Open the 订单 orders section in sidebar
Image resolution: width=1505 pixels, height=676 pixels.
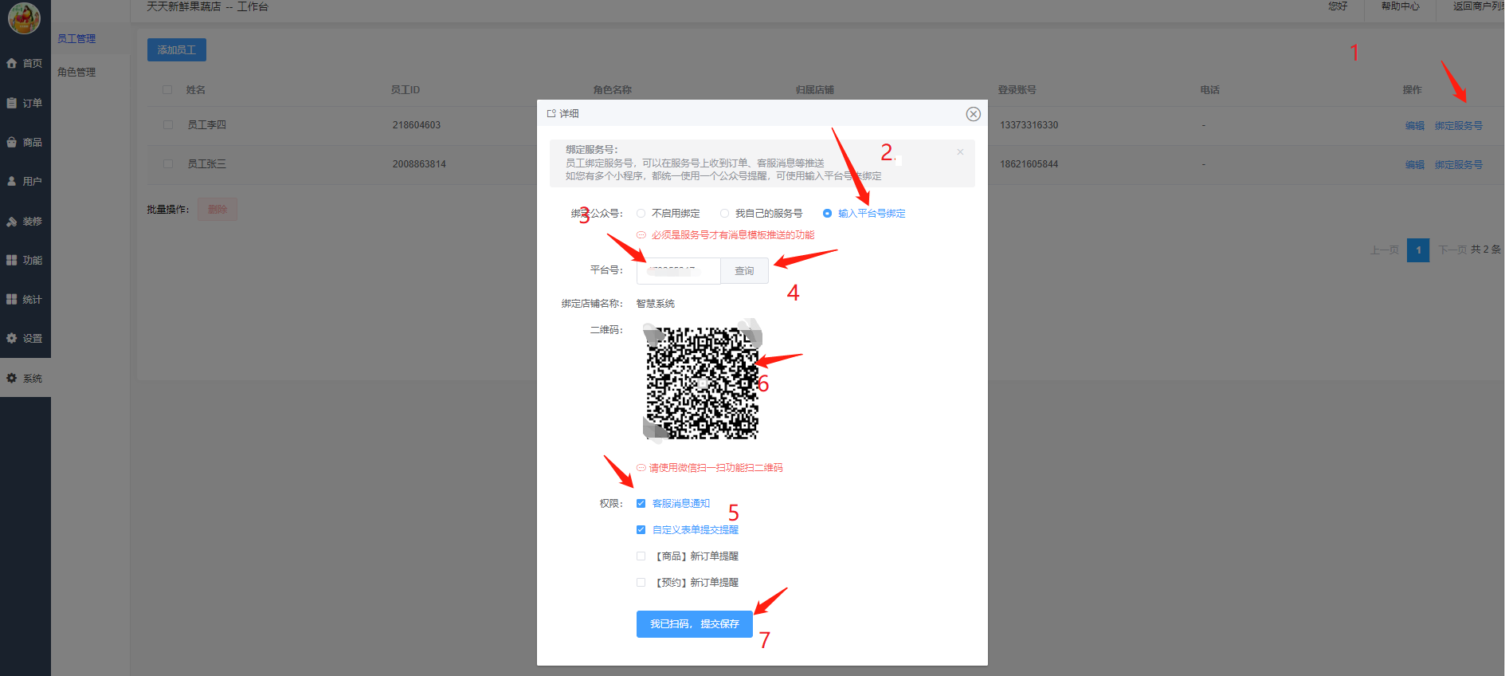pos(25,103)
